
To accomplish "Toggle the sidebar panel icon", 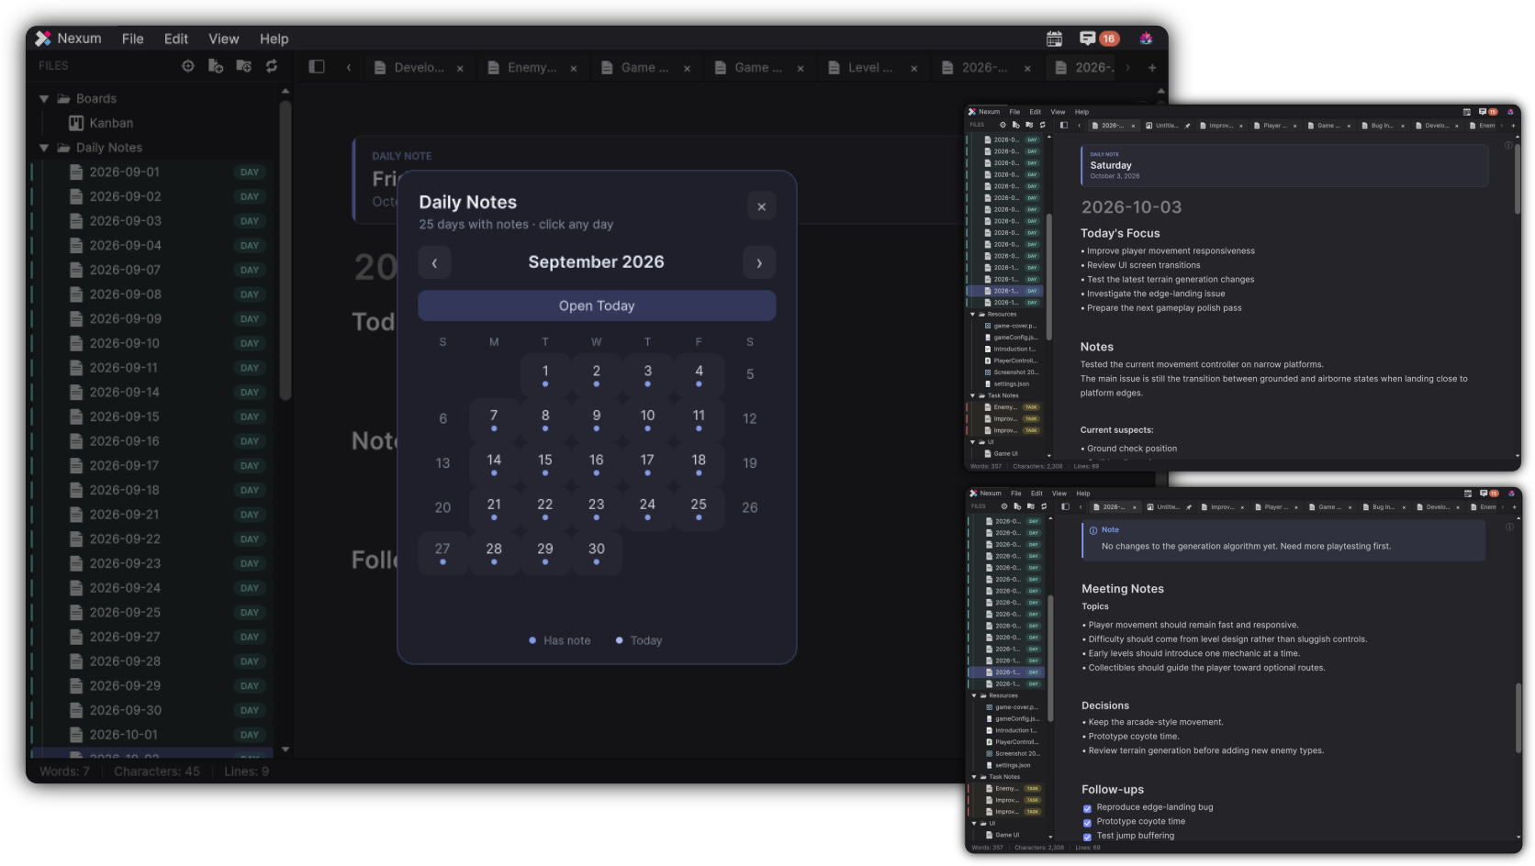I will (317, 66).
